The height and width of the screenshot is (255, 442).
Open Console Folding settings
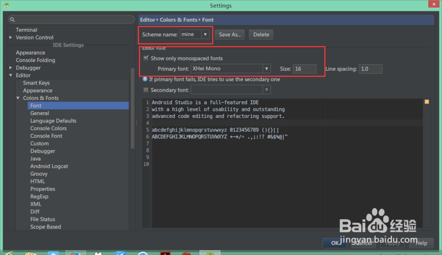click(x=35, y=60)
